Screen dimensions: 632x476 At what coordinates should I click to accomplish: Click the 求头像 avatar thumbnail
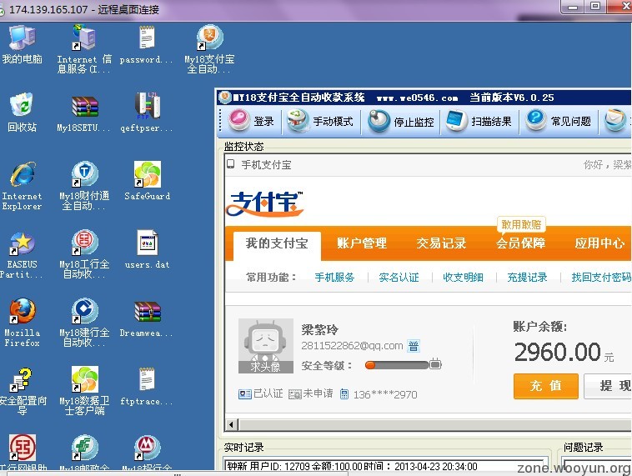(x=266, y=346)
